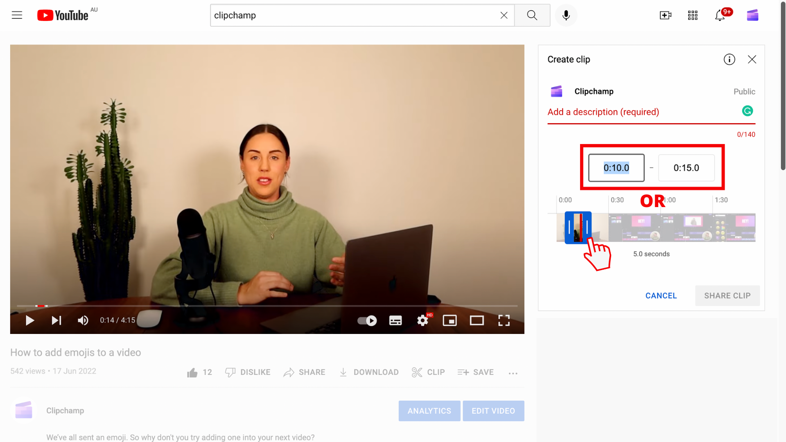Open the Clipchamp channel name link
The height and width of the screenshot is (442, 786).
point(65,410)
